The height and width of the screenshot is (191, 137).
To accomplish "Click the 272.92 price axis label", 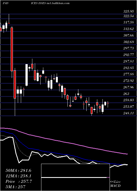I will click(129, 81).
